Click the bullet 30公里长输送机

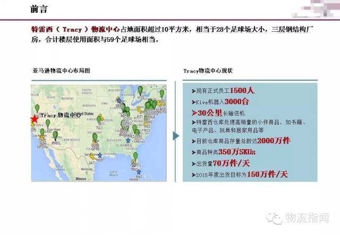point(218,113)
